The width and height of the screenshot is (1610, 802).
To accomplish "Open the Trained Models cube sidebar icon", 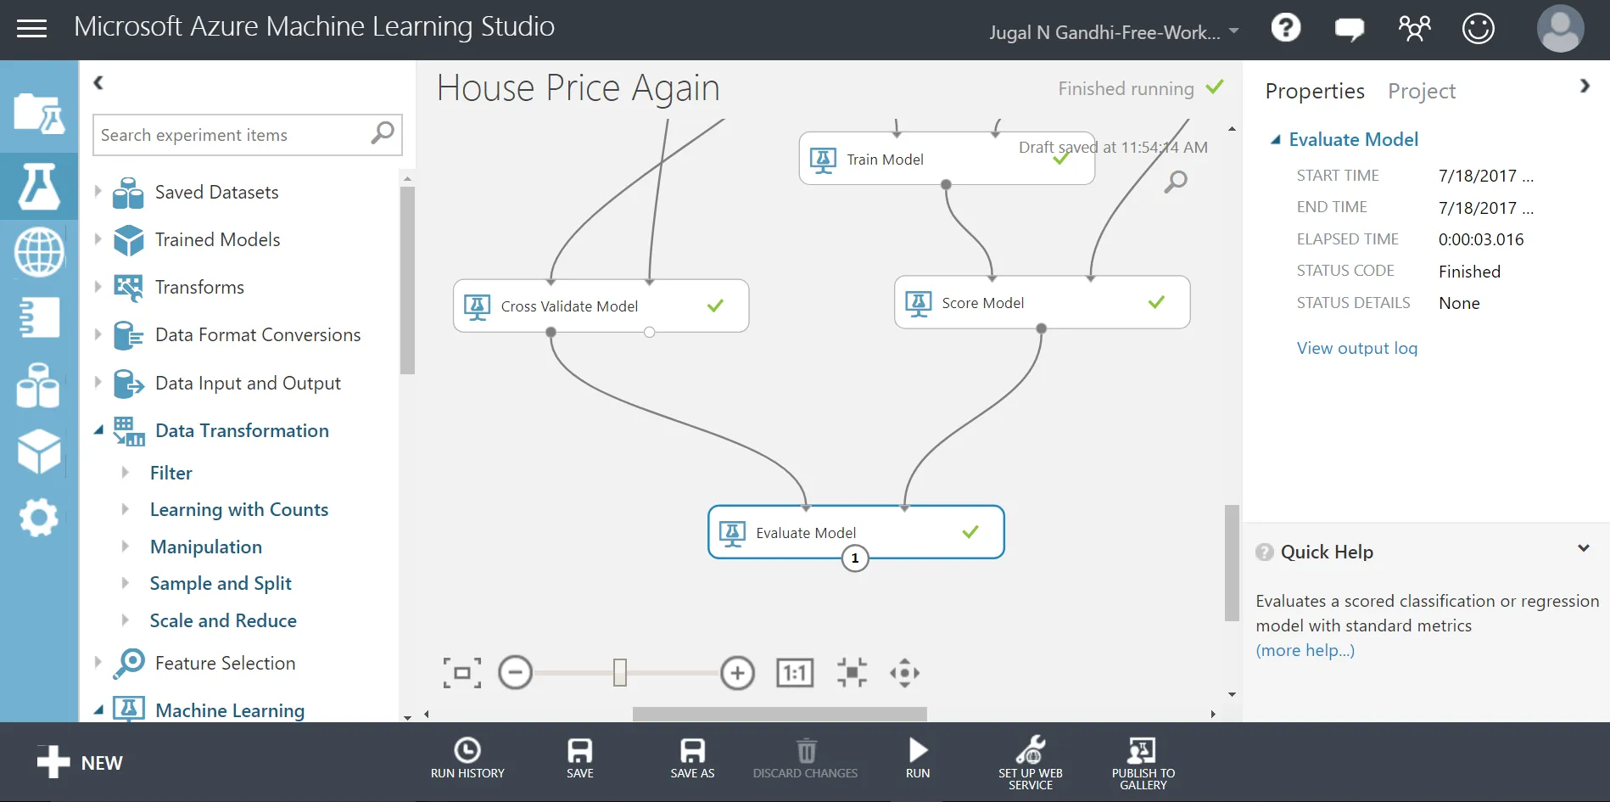I will [x=39, y=451].
